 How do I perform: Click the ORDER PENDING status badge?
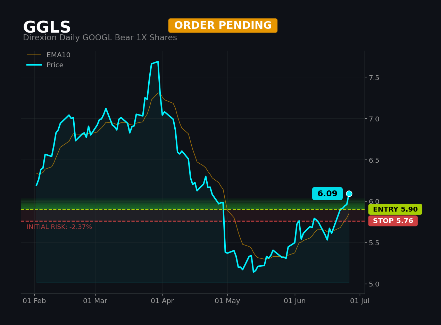click(223, 26)
